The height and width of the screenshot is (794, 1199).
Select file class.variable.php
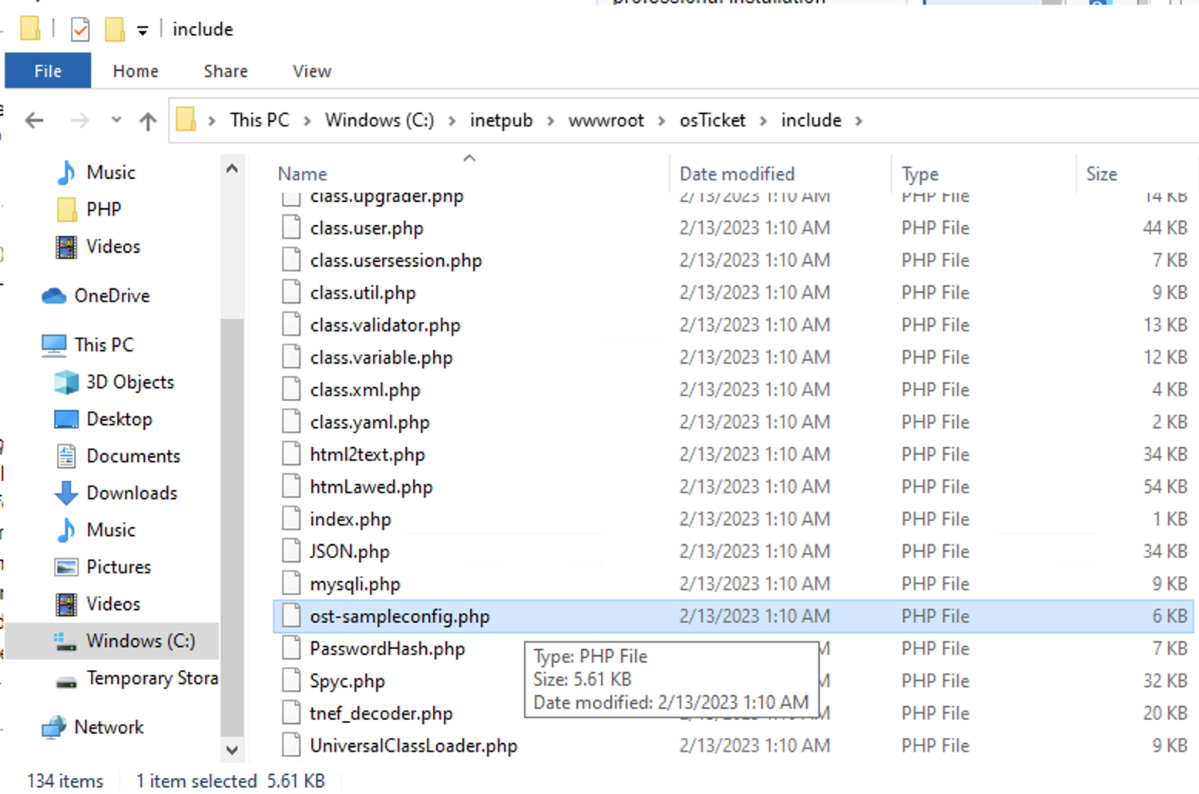[381, 358]
